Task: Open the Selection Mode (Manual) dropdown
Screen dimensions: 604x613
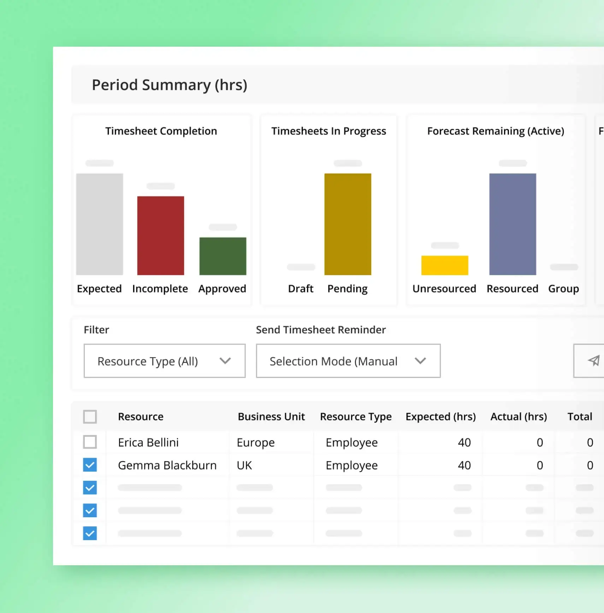Action: [x=348, y=361]
